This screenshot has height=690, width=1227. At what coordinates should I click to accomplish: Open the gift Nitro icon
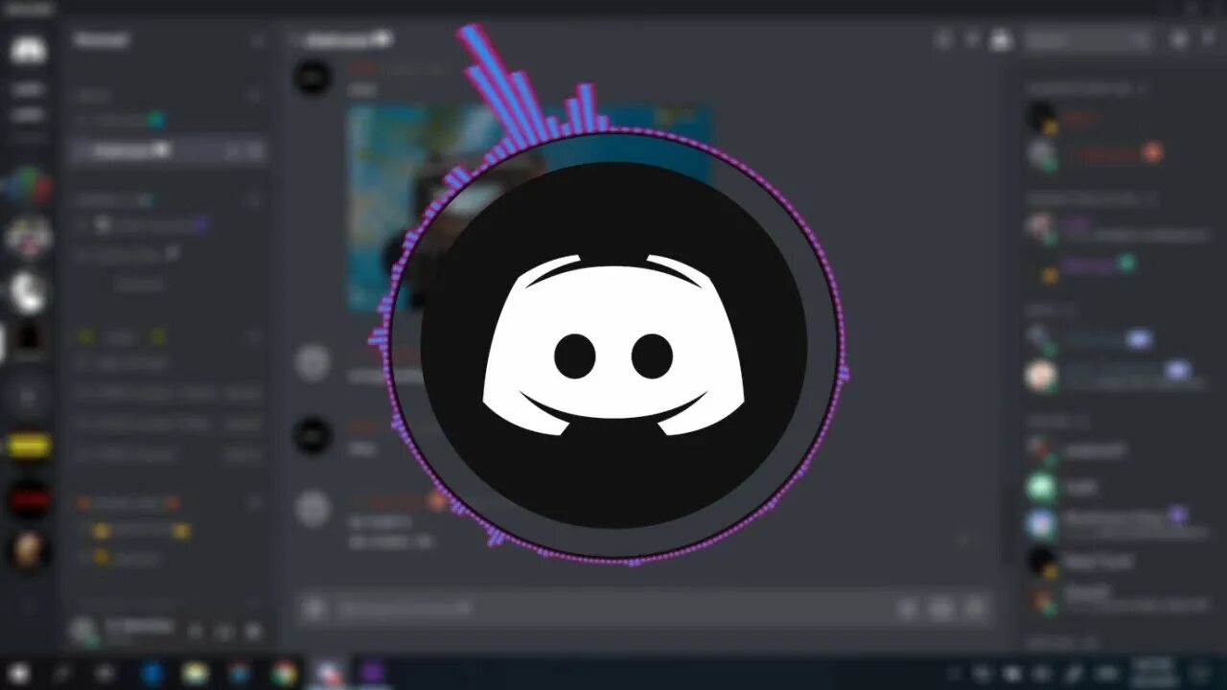(908, 608)
